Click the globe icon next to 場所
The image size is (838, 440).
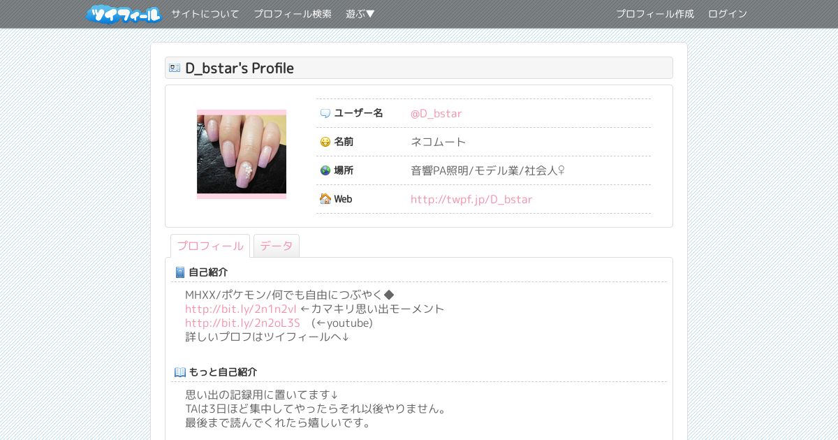coord(325,170)
